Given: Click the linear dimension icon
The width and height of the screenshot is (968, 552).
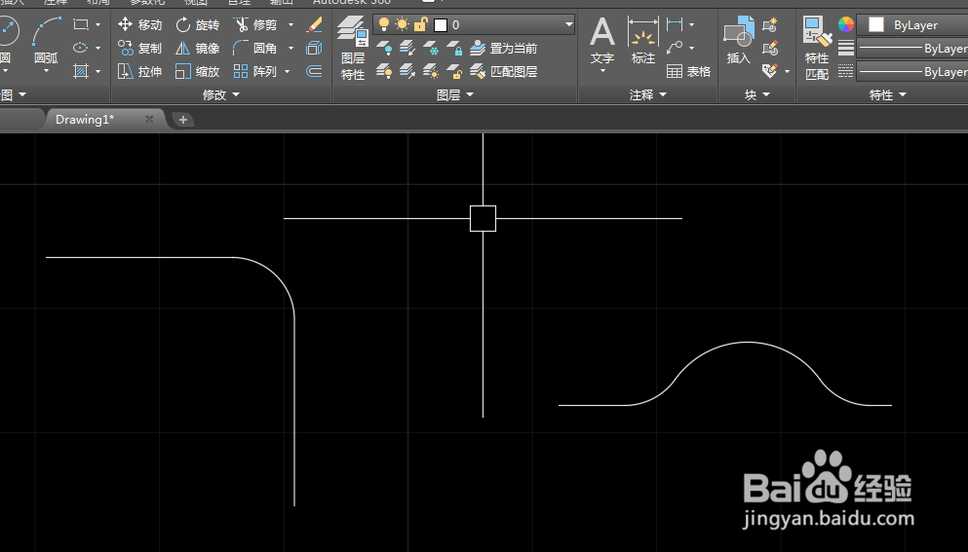Looking at the screenshot, I should coord(675,24).
